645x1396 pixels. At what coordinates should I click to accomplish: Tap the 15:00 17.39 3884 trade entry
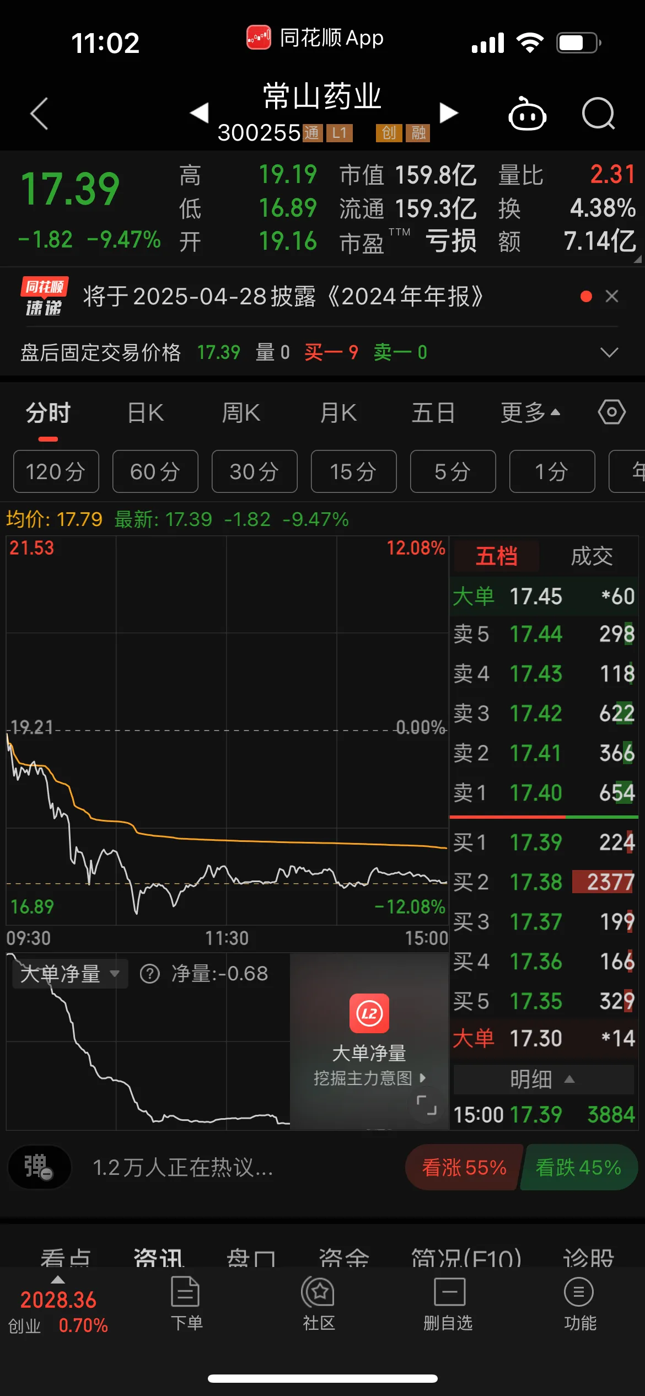click(x=544, y=1115)
